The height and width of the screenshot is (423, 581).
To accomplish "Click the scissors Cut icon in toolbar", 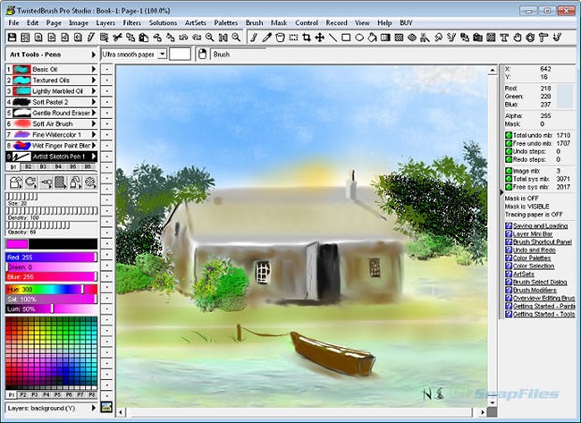I will pyautogui.click(x=117, y=38).
